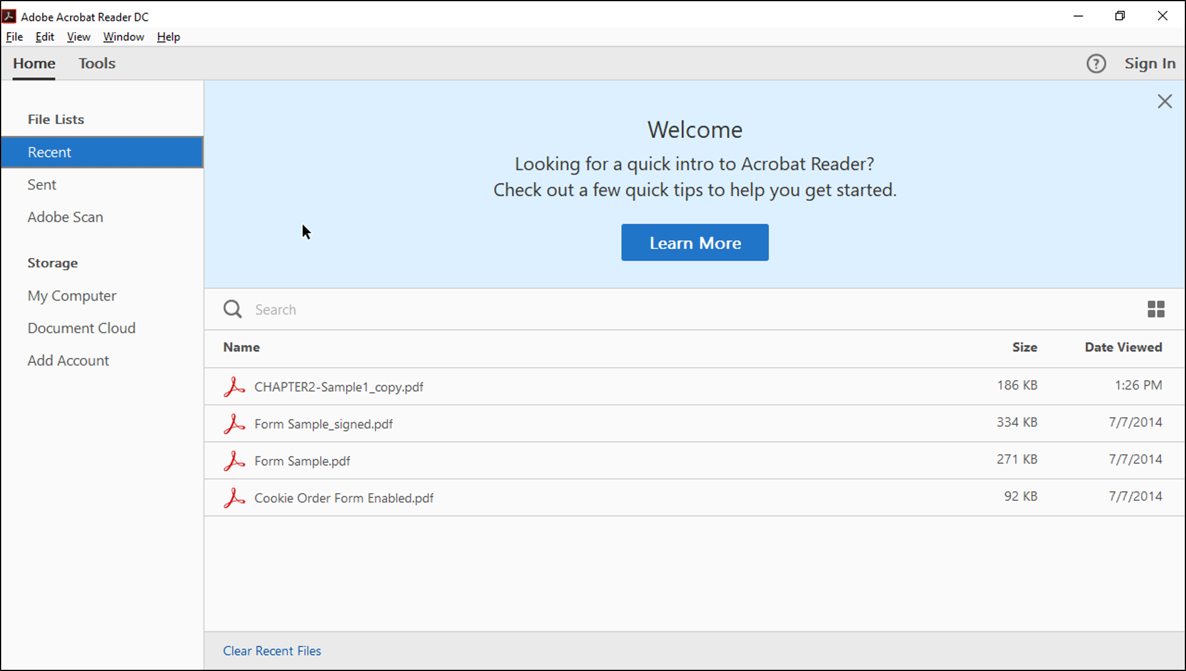
Task: Open the File menu
Action: click(14, 37)
